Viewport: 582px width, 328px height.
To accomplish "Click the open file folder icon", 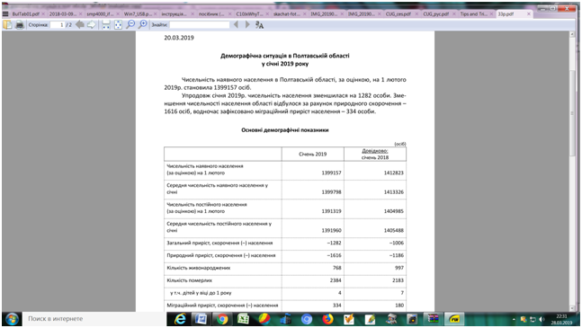I will [x=8, y=25].
